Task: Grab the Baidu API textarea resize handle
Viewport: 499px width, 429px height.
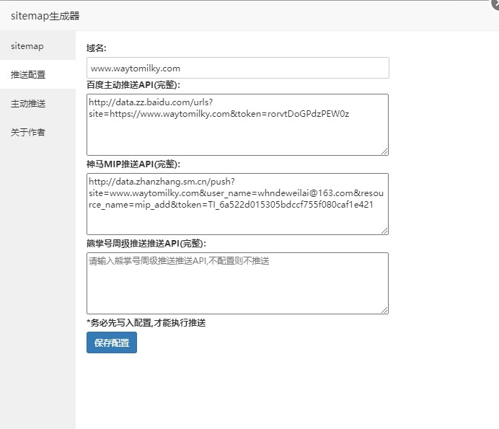Action: 384,151
